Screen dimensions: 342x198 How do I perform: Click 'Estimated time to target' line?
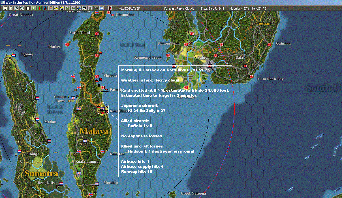click(x=159, y=95)
